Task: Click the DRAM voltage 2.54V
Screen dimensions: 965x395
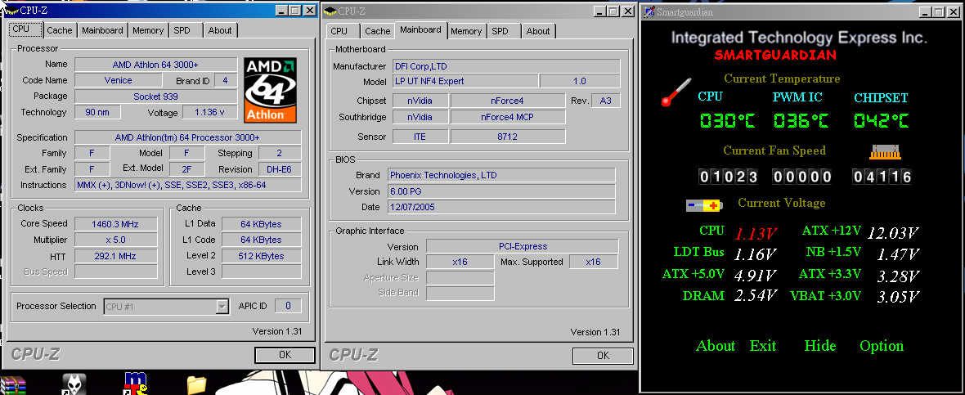Action: pos(756,296)
